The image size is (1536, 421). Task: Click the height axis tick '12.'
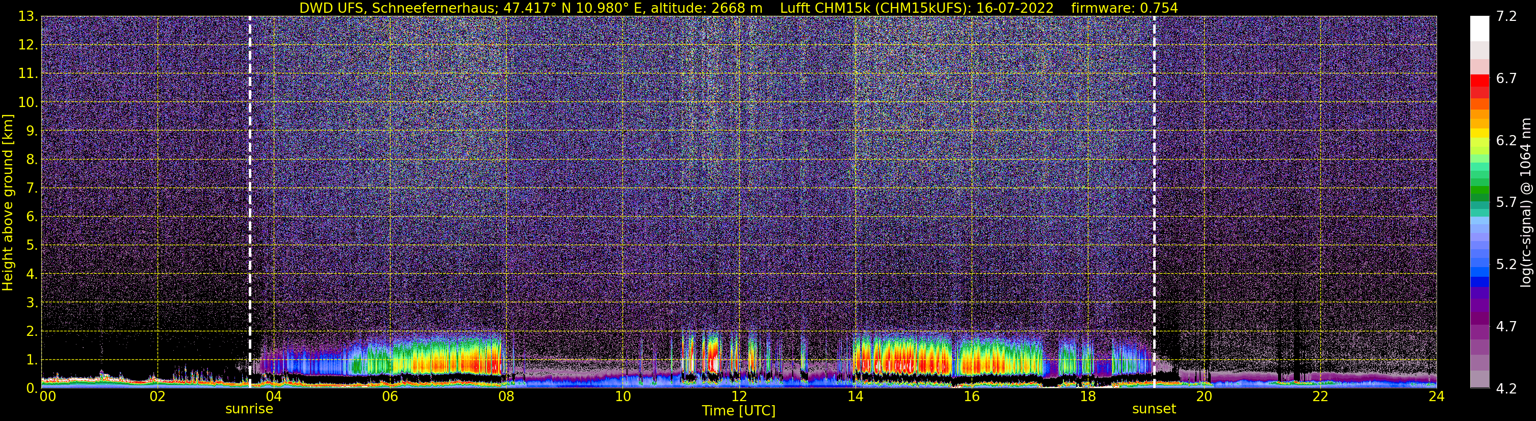(x=28, y=45)
